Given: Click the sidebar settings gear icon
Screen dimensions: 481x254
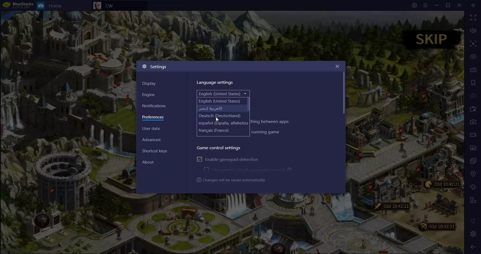Looking at the screenshot, I should point(473,234).
